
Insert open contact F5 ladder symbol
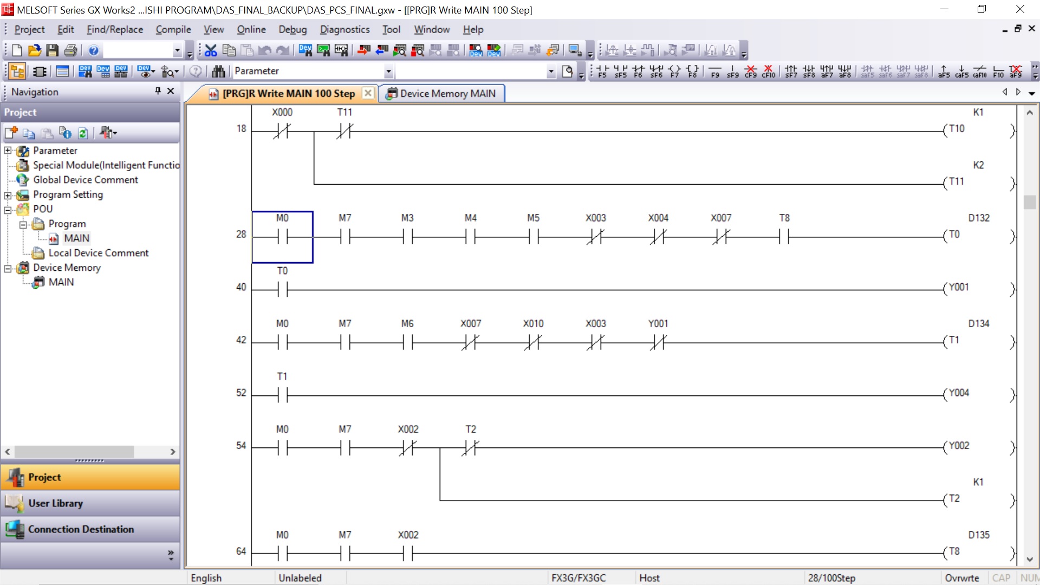602,71
